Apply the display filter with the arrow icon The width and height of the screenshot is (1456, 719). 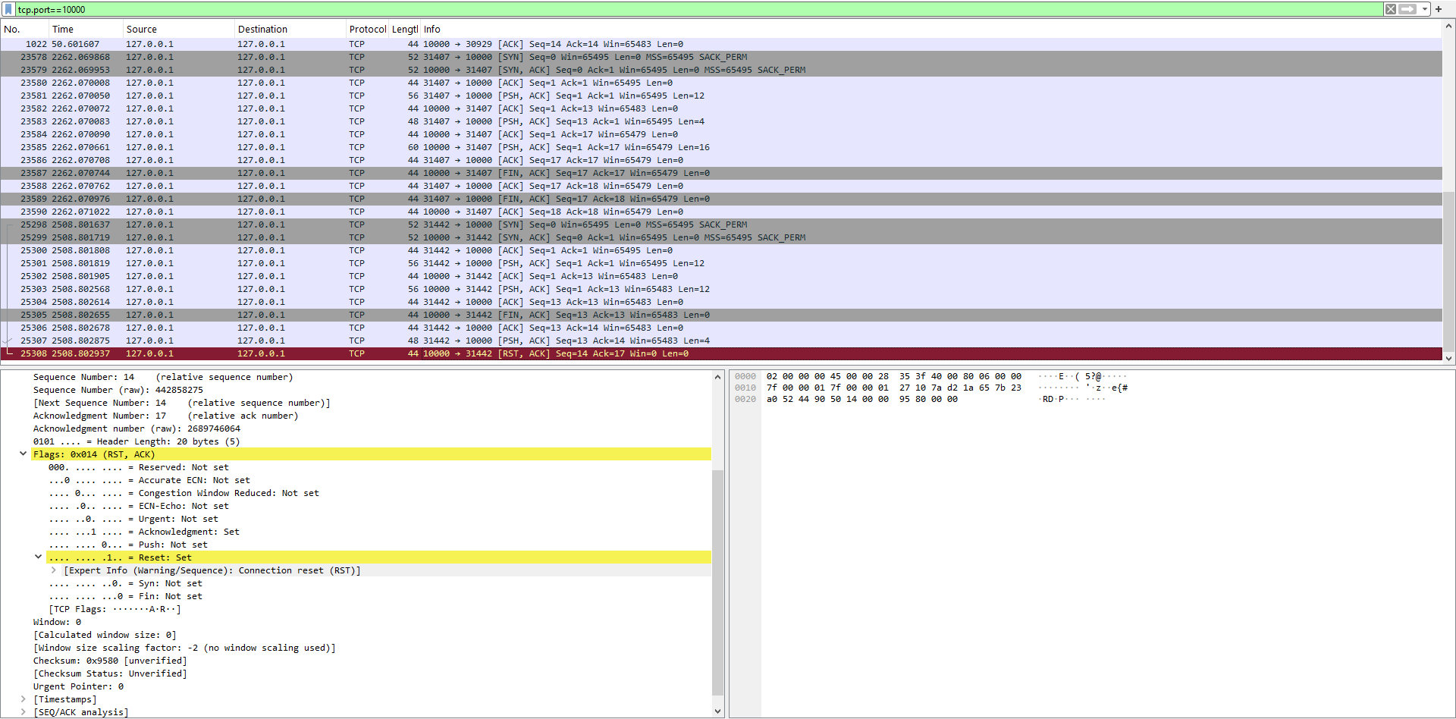tap(1407, 9)
